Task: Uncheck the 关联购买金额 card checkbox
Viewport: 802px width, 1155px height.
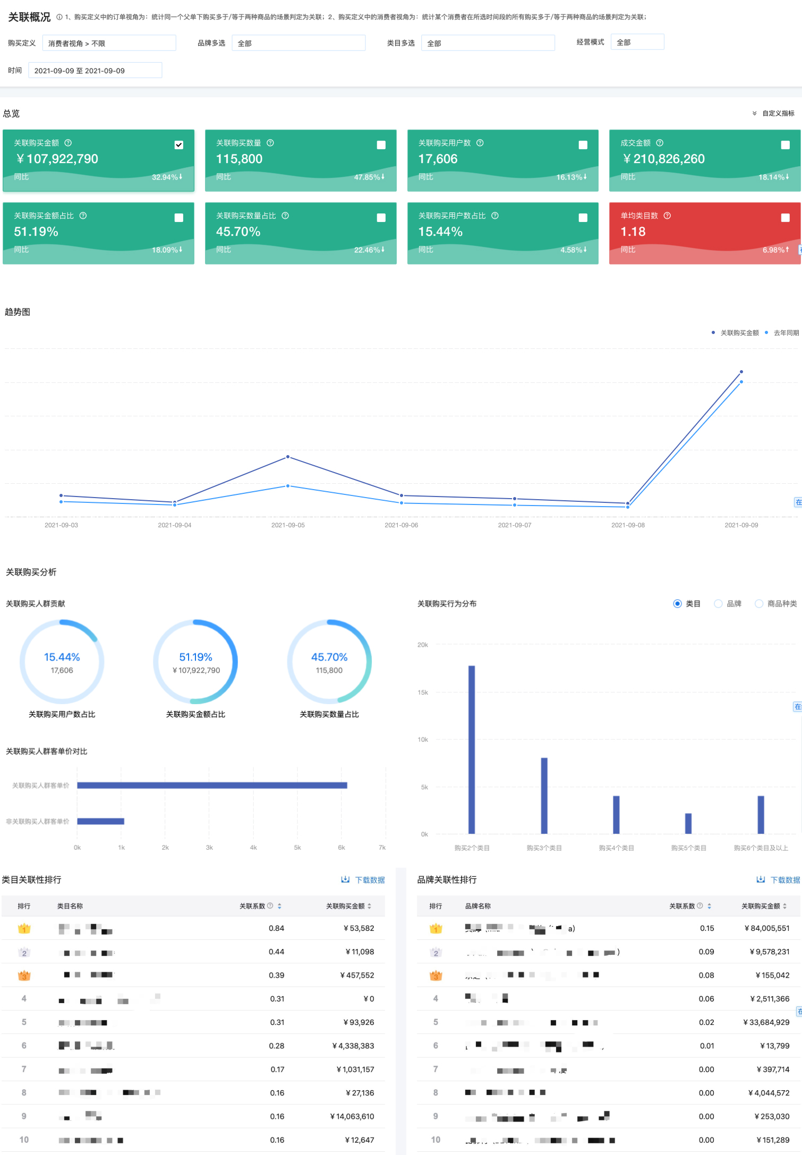Action: click(x=179, y=145)
